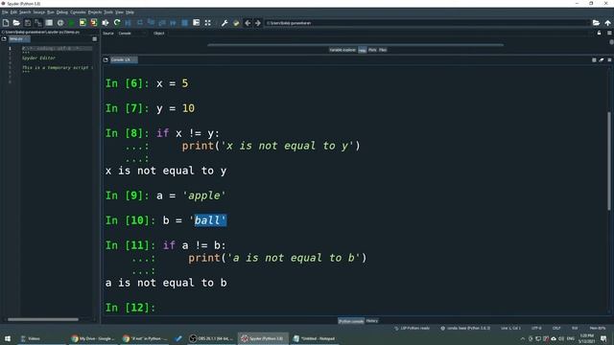
Task: Click the working directory path field
Action: tap(427, 23)
